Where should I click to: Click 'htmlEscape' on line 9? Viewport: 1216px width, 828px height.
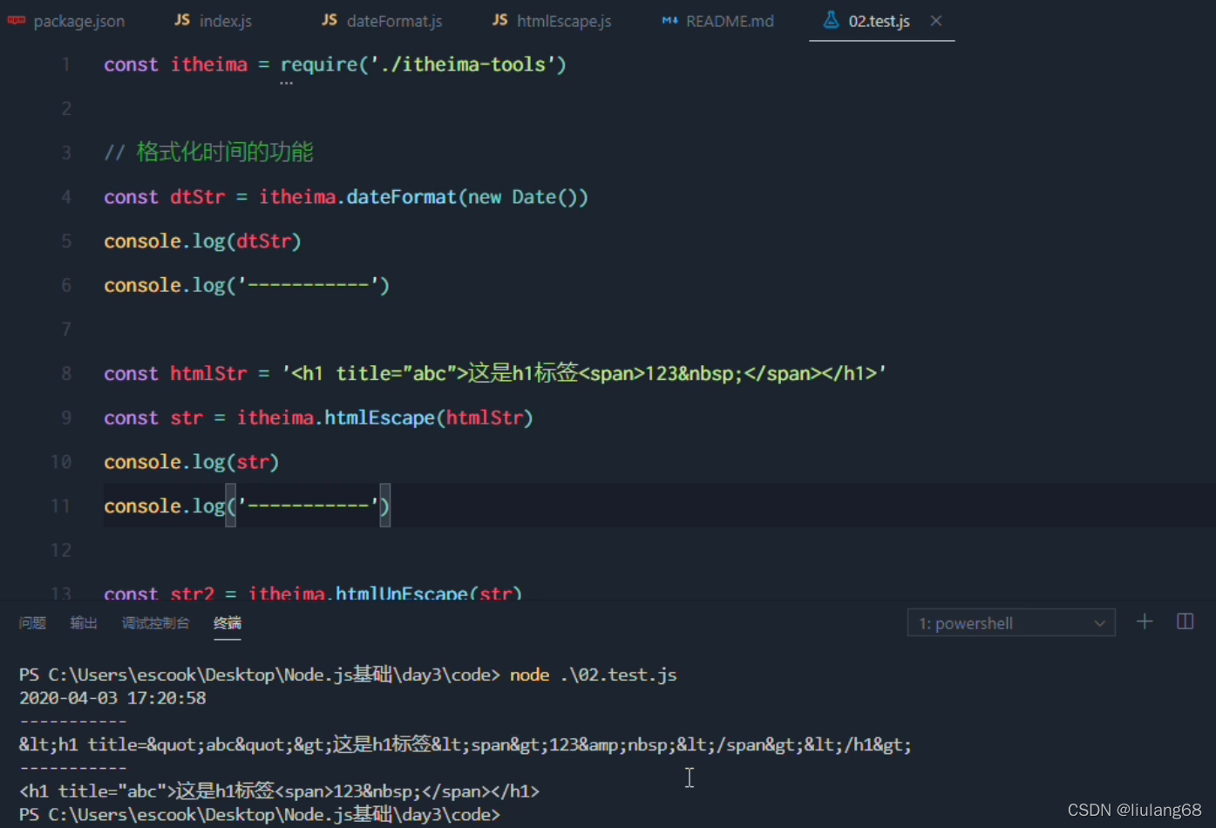(x=379, y=418)
